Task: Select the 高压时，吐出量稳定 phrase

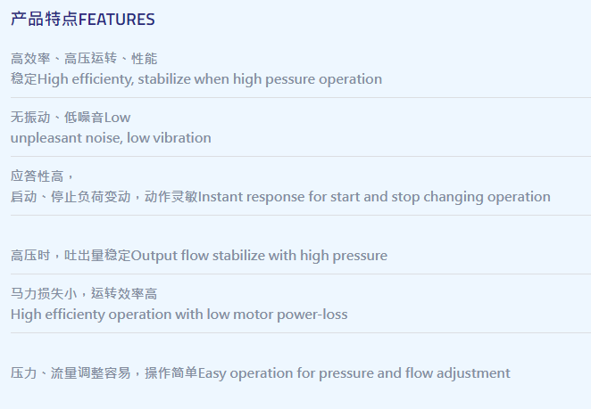Action: pyautogui.click(x=71, y=256)
